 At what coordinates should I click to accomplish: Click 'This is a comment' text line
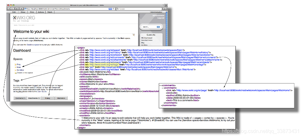[x=183, y=100]
